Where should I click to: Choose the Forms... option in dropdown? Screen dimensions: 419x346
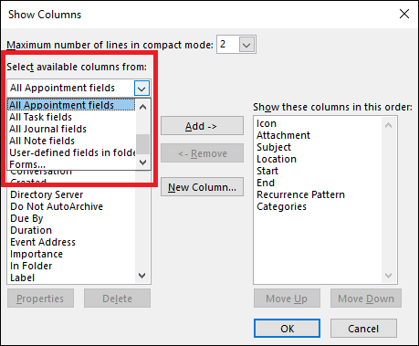[x=71, y=164]
